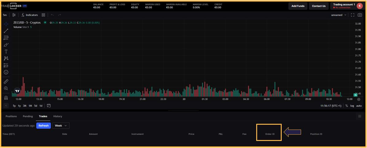The image size is (367, 148).
Task: Sort by the Time (EET) column
Action: pyautogui.click(x=9, y=134)
